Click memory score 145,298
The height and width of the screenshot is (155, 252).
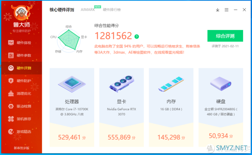click(169, 137)
